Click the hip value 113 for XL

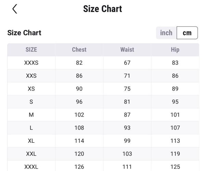pos(175,141)
